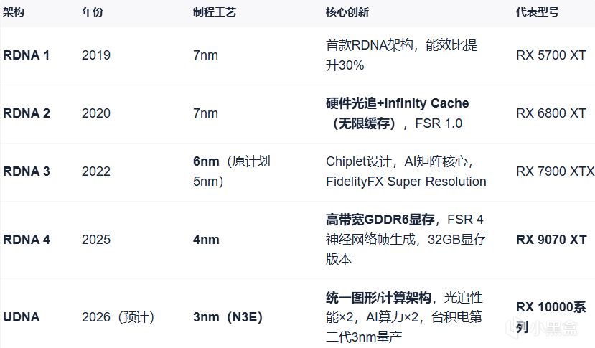Click the 架构 column header
The height and width of the screenshot is (348, 595).
pyautogui.click(x=13, y=13)
